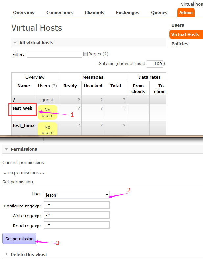203x262 pixels.
Task: Click the Read regexp field
Action: pos(77,225)
